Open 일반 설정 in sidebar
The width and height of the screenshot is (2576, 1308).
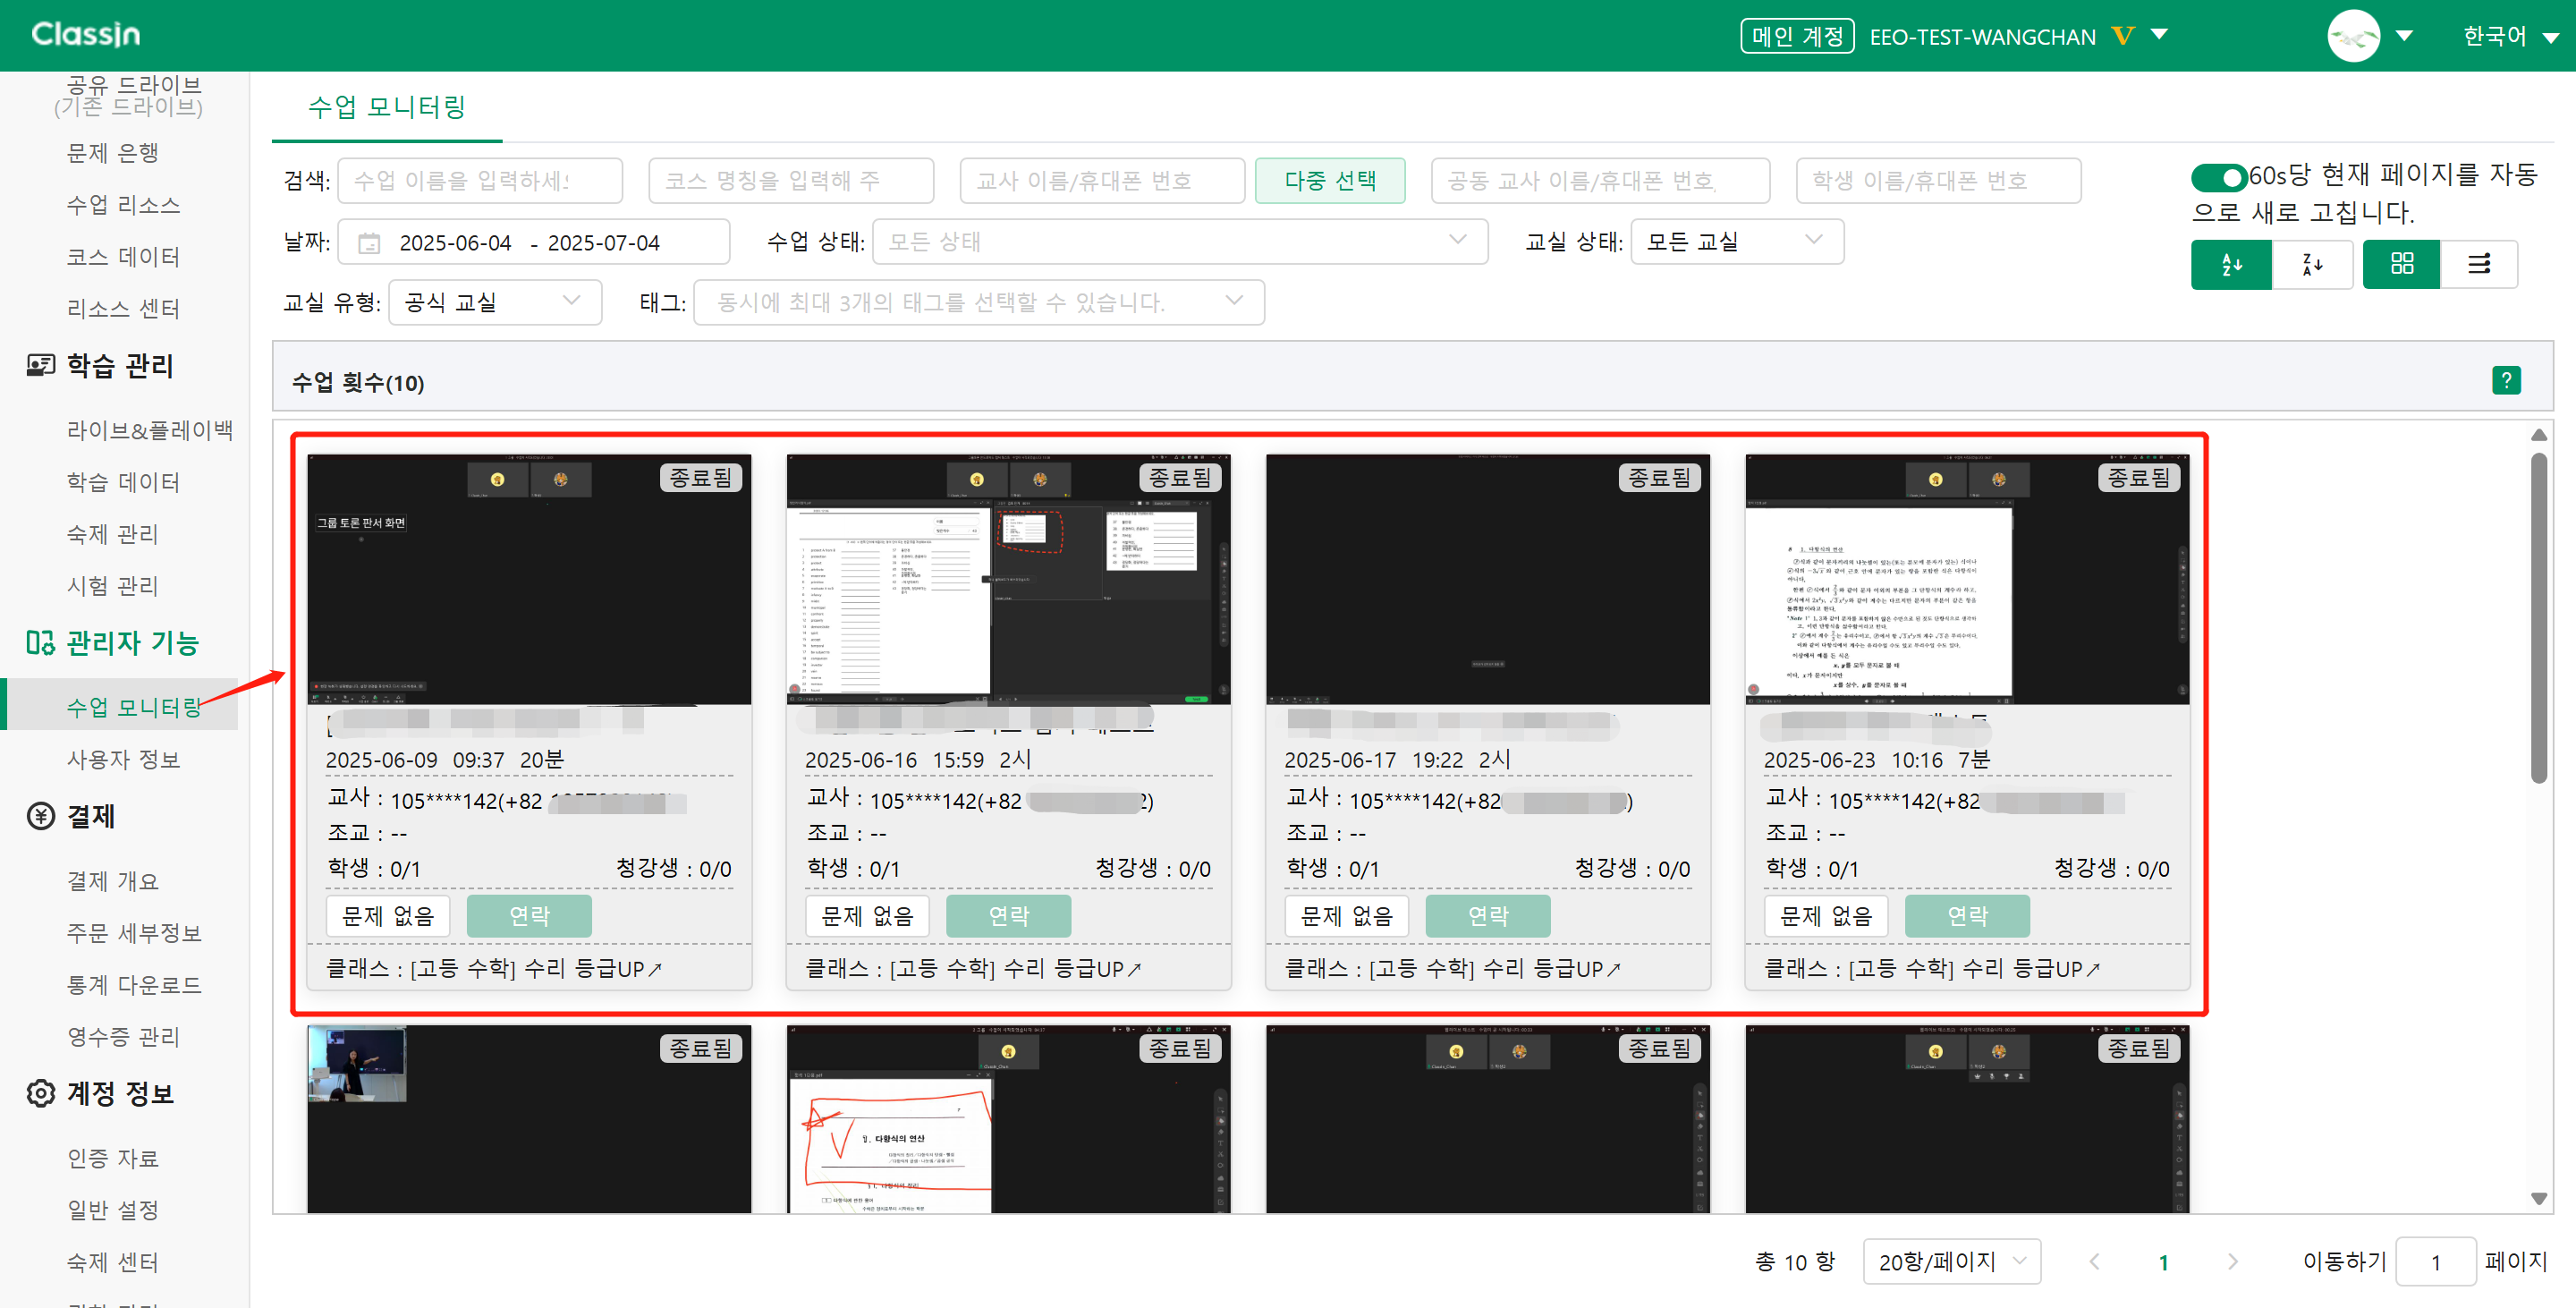(x=112, y=1210)
